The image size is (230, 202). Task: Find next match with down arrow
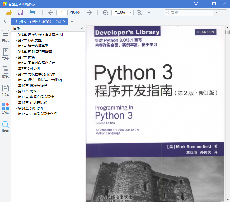tap(223, 13)
